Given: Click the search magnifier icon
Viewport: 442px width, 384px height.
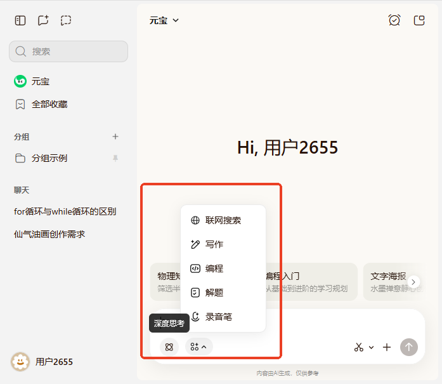Looking at the screenshot, I should [20, 51].
